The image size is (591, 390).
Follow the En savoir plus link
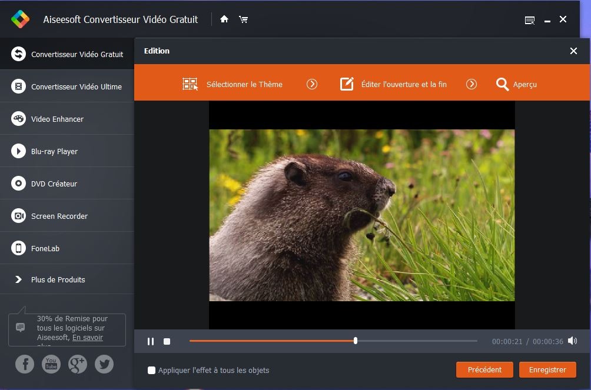coord(88,338)
